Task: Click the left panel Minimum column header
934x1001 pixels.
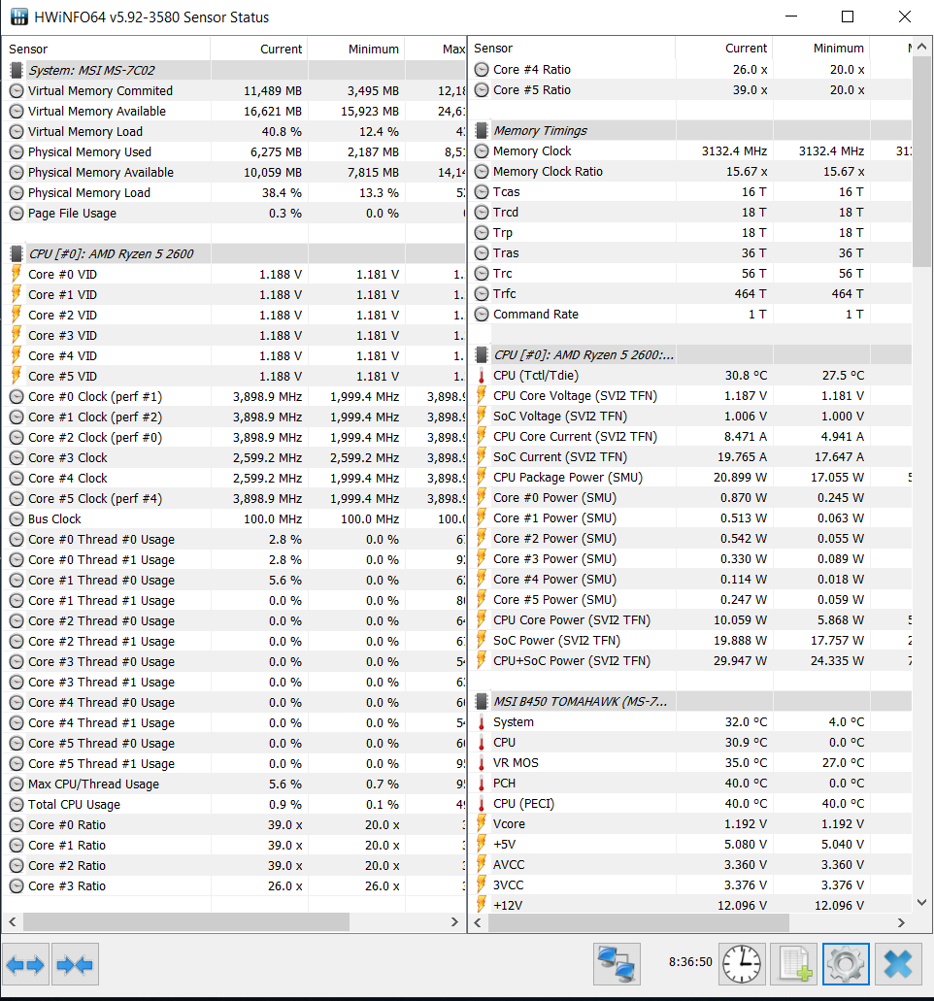Action: 356,50
